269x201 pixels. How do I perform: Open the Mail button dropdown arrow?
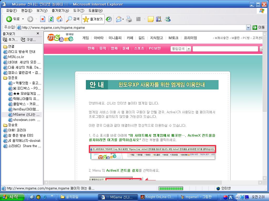[123, 19]
